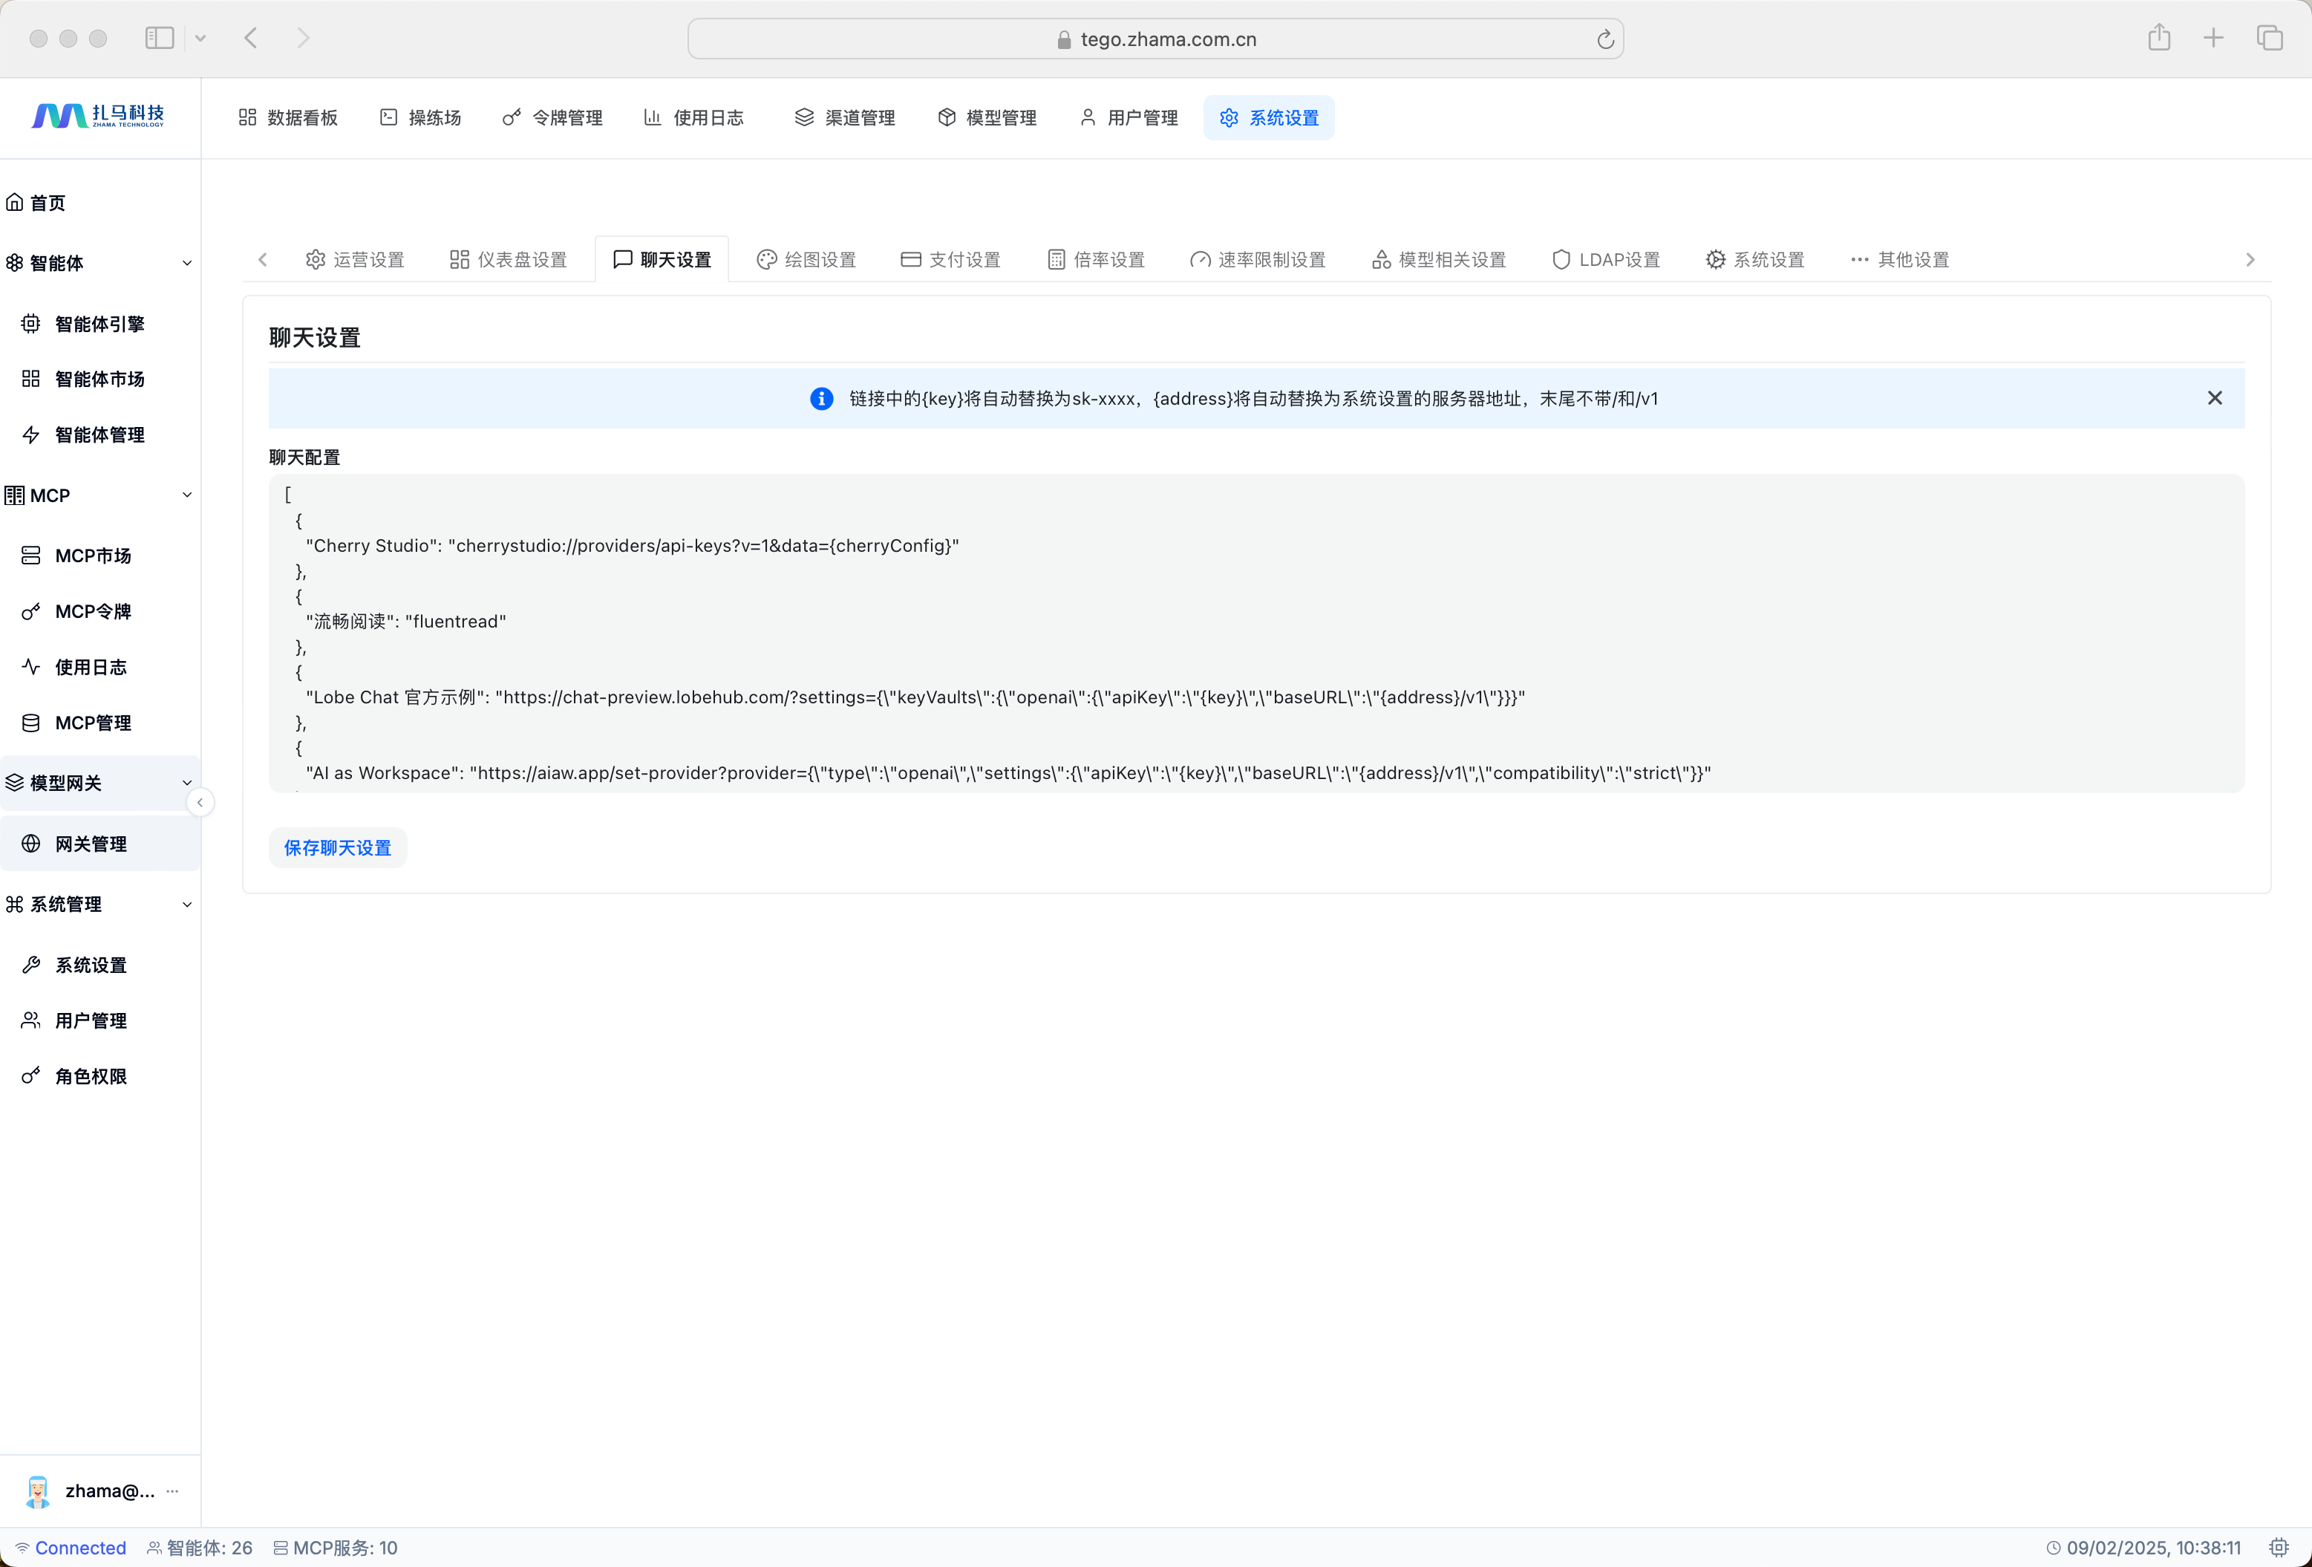Collapse the MCP sidebar group
Viewport: 2312px width, 1567px height.
pos(187,495)
